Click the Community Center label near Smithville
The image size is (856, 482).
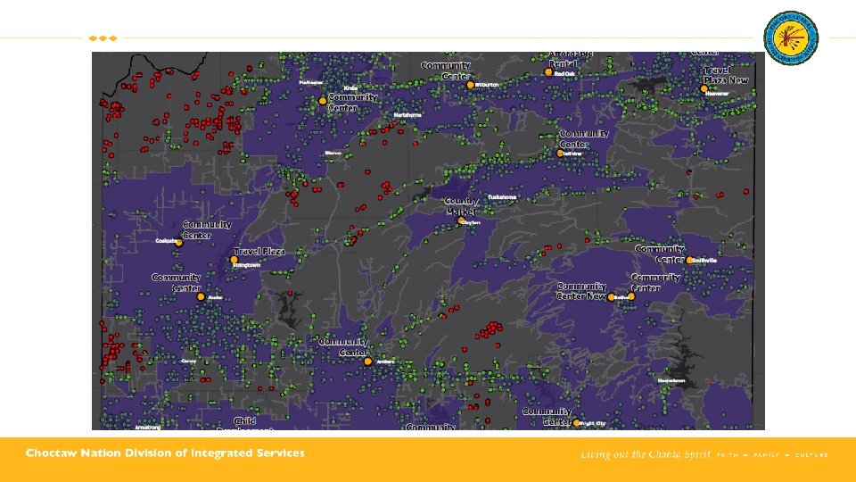660,254
